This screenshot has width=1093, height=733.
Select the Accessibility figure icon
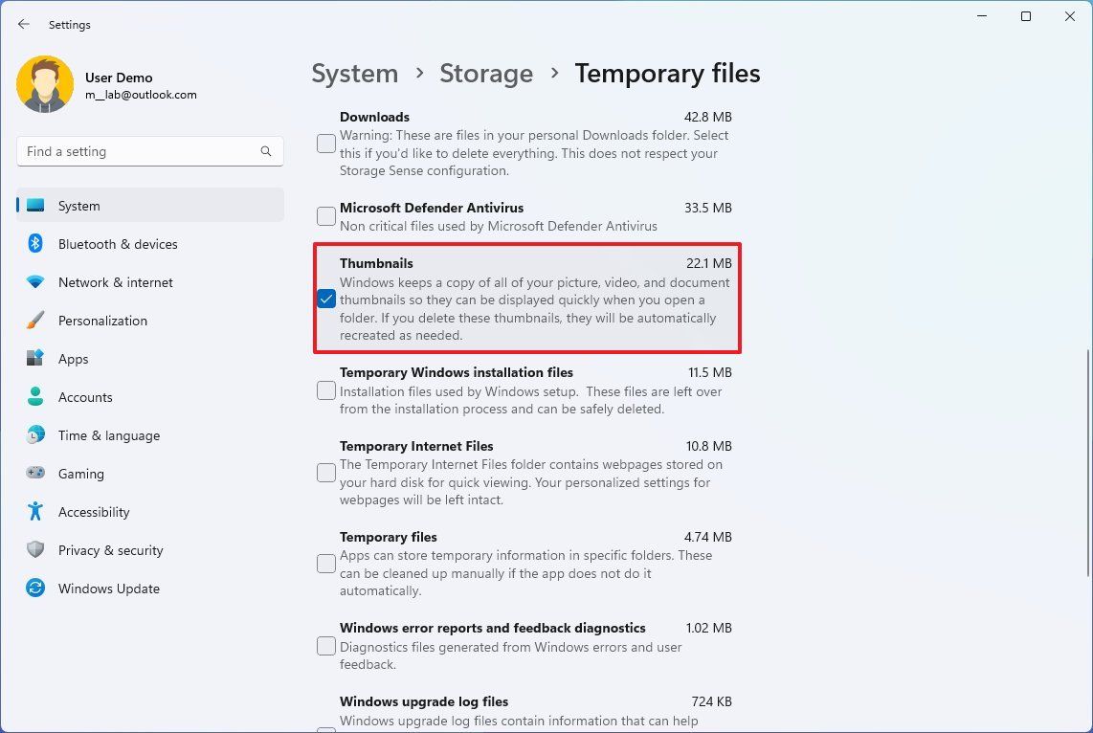35,512
